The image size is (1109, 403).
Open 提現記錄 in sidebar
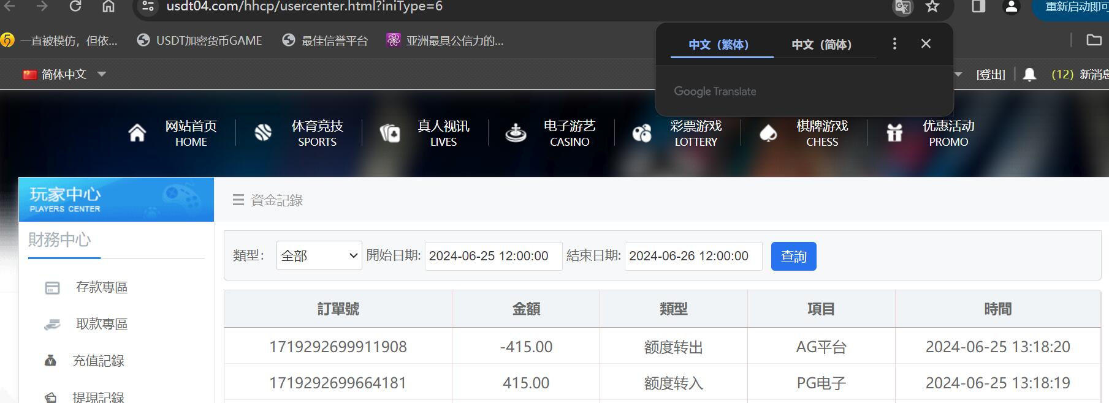pos(98,396)
